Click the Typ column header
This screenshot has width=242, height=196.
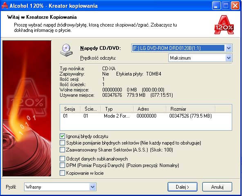click(x=117, y=109)
